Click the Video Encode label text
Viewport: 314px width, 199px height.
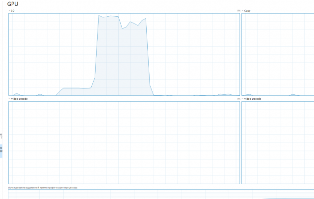pos(20,99)
